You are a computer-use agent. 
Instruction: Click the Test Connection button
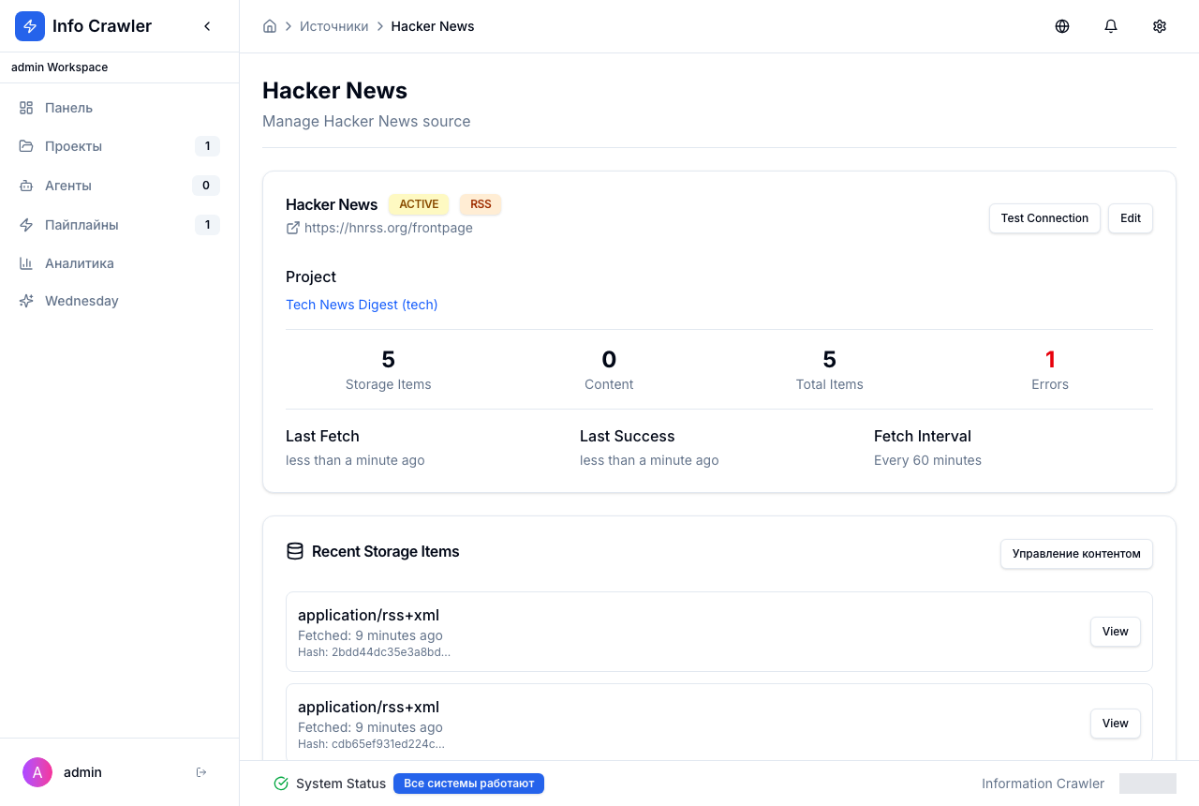(x=1044, y=218)
